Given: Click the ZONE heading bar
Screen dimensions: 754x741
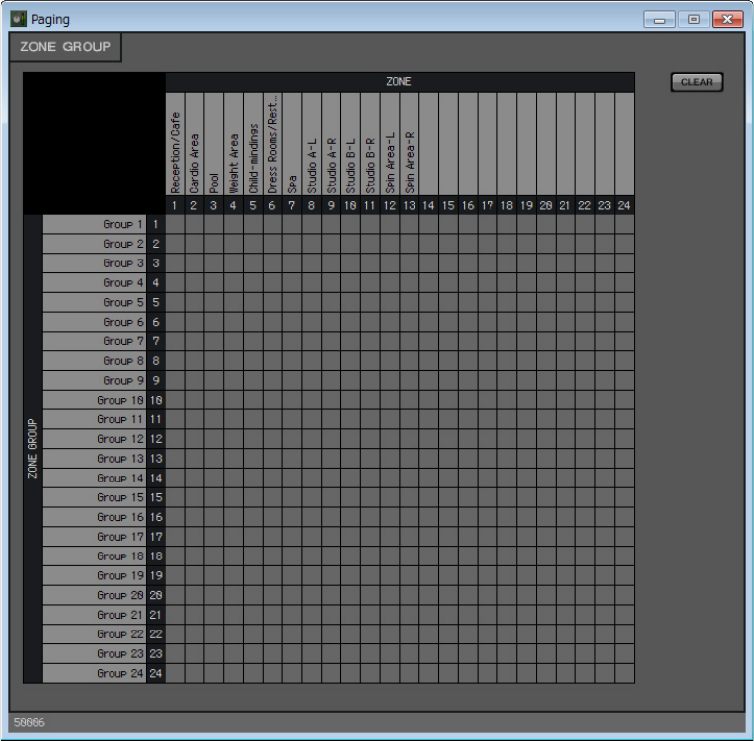Looking at the screenshot, I should (400, 82).
